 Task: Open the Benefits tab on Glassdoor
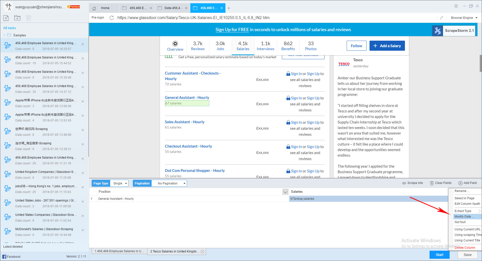[288, 46]
